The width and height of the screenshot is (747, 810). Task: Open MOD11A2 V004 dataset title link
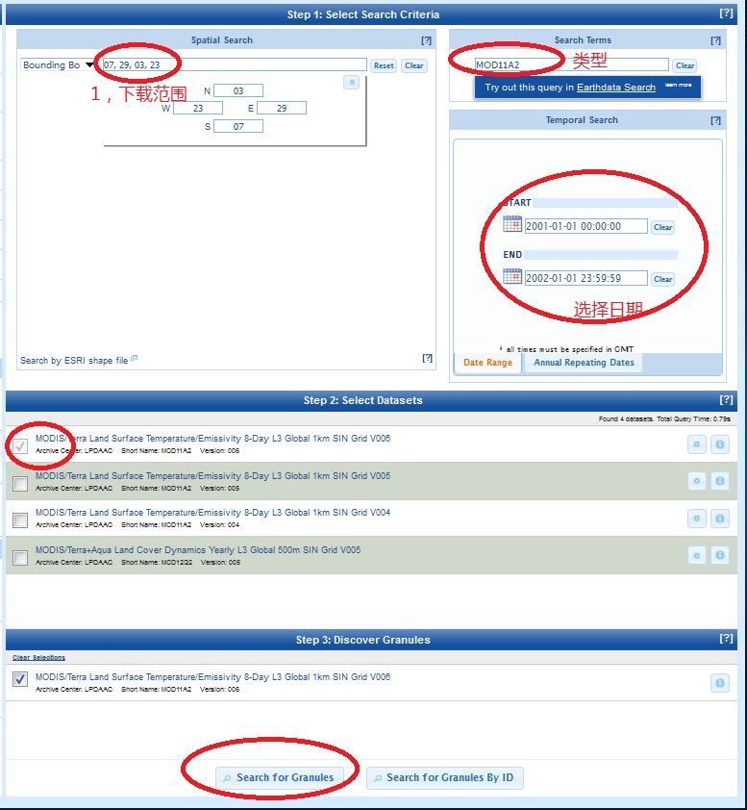pos(212,513)
